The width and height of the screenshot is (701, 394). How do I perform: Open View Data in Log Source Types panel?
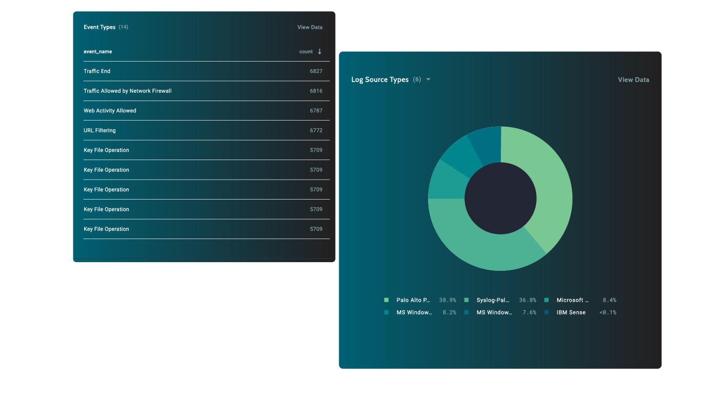pos(633,80)
